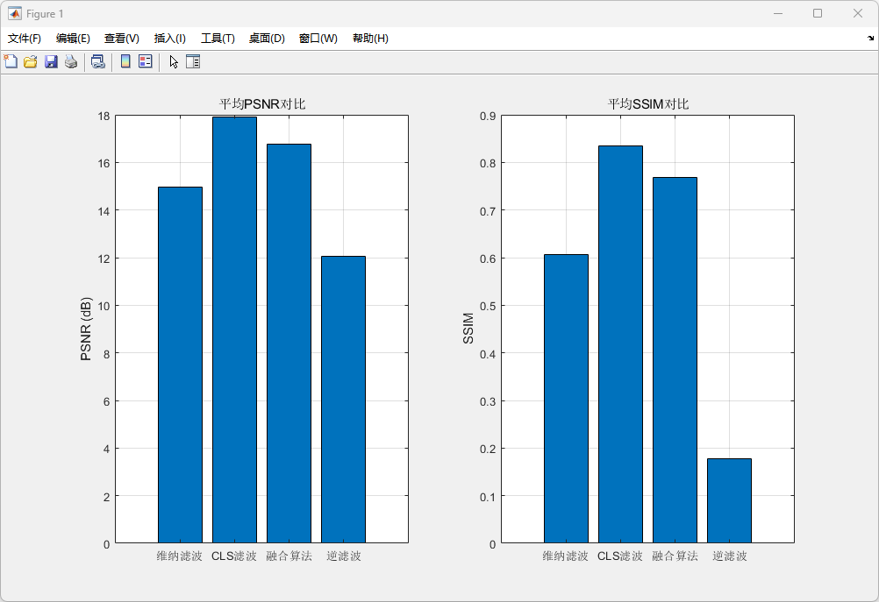The image size is (879, 602).
Task: Expand the 工具(T) menu
Action: [218, 39]
